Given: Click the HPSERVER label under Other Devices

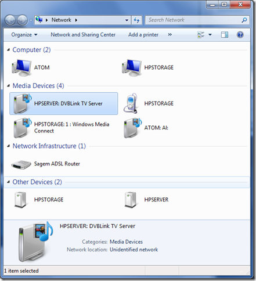Looking at the screenshot, I should pos(156,200).
